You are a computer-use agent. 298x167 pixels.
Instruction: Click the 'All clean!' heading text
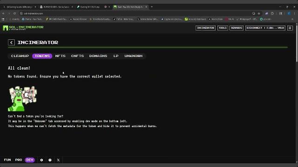(x=19, y=68)
